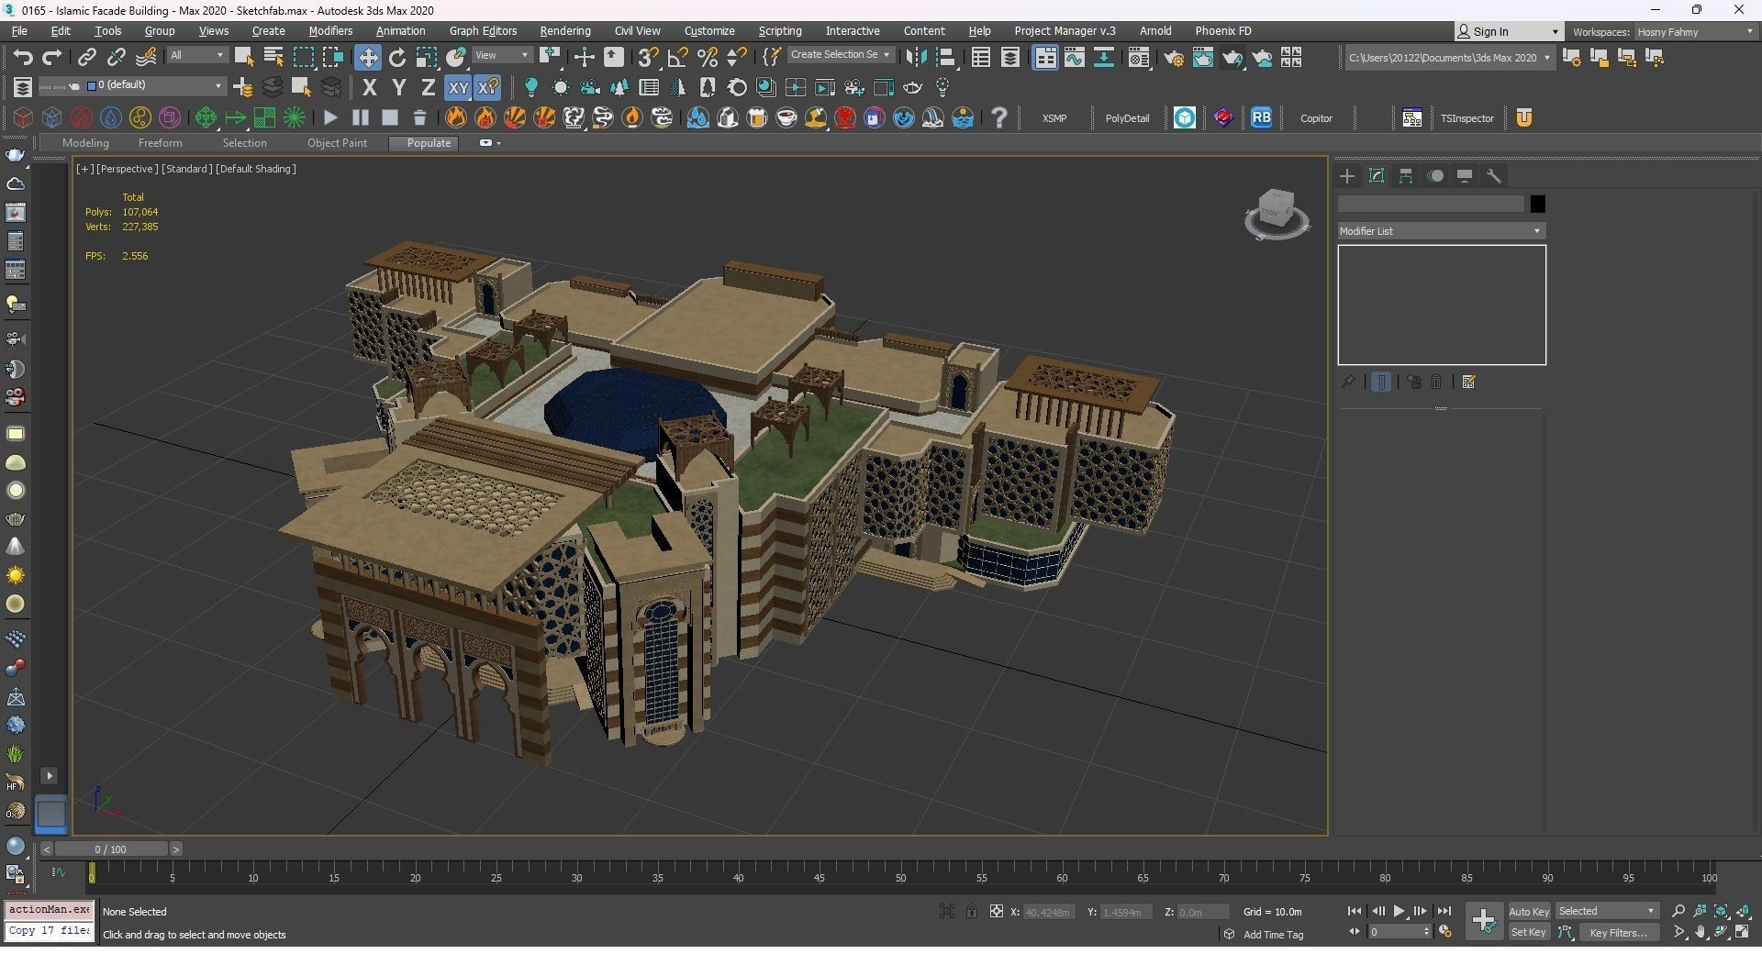
Task: Open the Create panel tab
Action: [x=1347, y=176]
